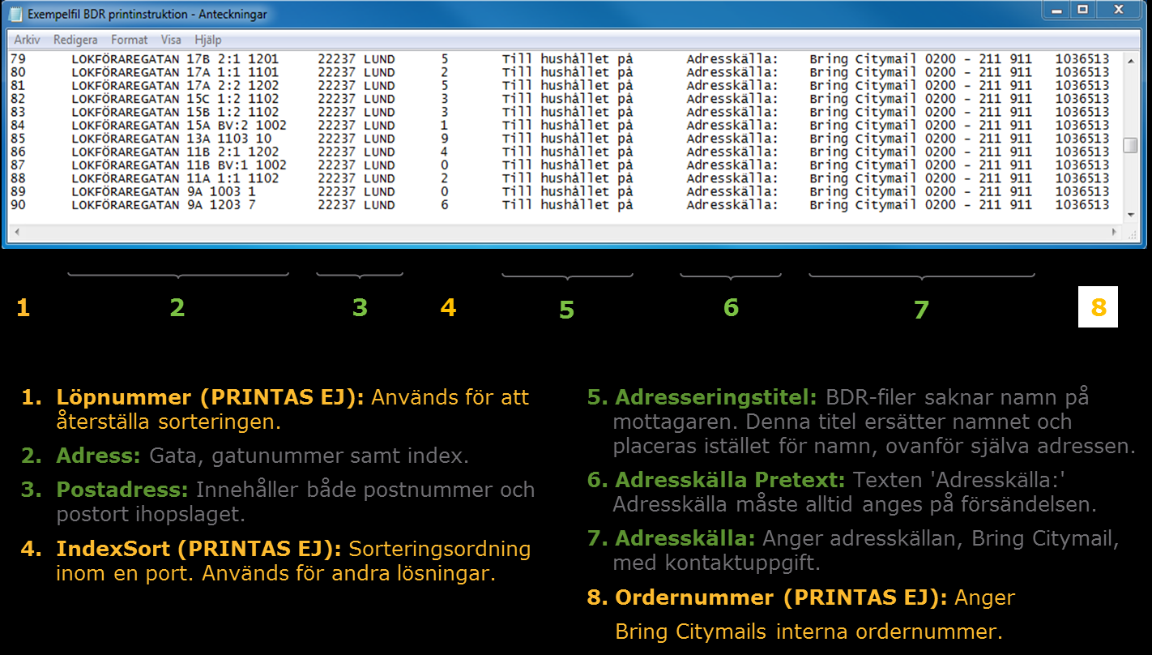Click address LOKFÖRAREGATAN 9A 1003 1

click(x=164, y=192)
